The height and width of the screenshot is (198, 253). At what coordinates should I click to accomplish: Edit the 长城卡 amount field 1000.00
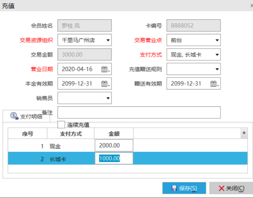[114, 158]
